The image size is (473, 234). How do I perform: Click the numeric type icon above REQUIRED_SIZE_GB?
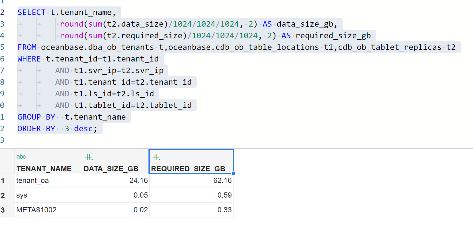click(156, 157)
